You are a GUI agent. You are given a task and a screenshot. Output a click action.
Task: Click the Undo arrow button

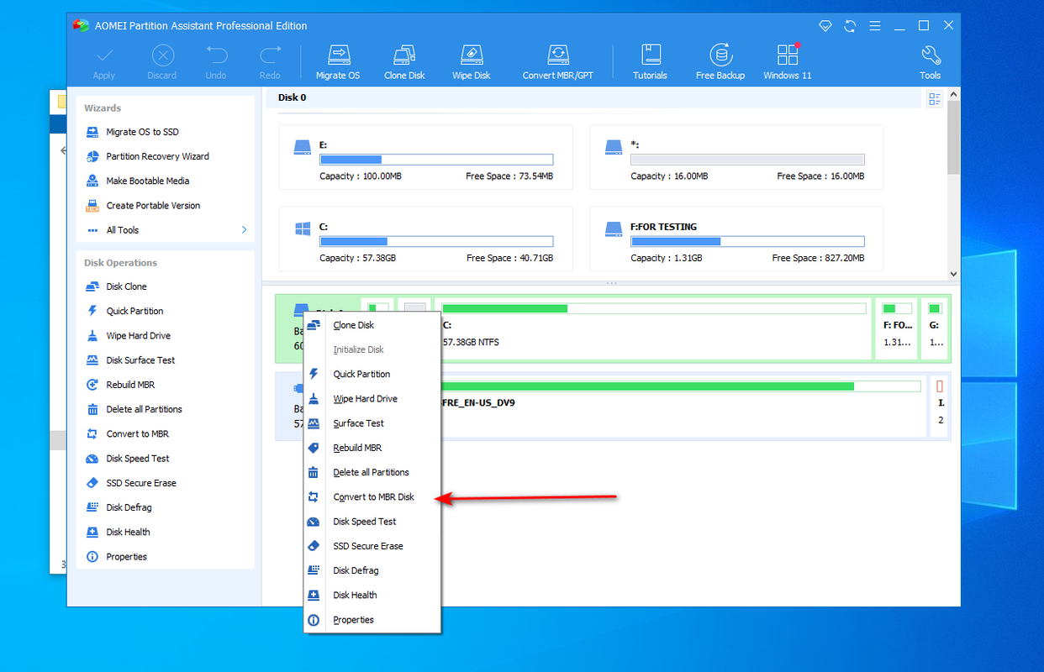click(216, 62)
